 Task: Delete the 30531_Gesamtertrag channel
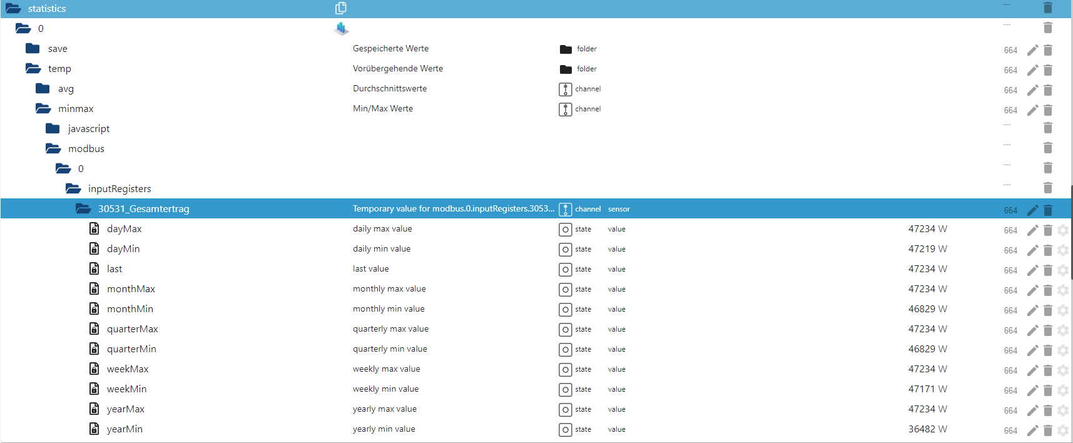[1048, 210]
